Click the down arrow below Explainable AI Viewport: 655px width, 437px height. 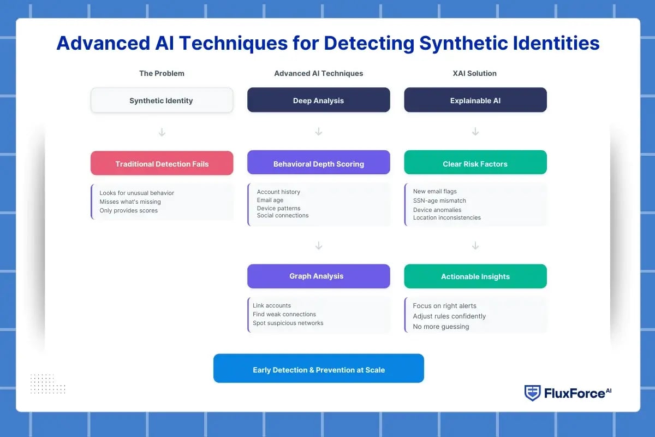475,132
